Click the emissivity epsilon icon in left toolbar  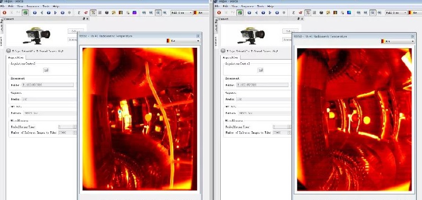tap(78, 12)
